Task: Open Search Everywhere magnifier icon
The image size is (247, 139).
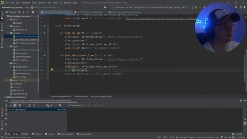Action: click(x=237, y=7)
